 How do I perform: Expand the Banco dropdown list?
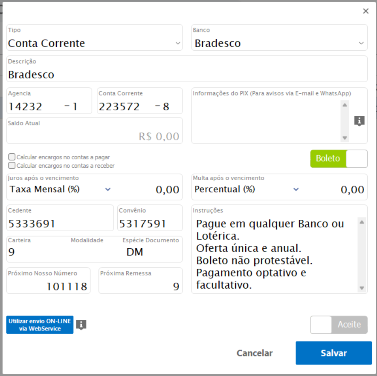click(x=279, y=43)
